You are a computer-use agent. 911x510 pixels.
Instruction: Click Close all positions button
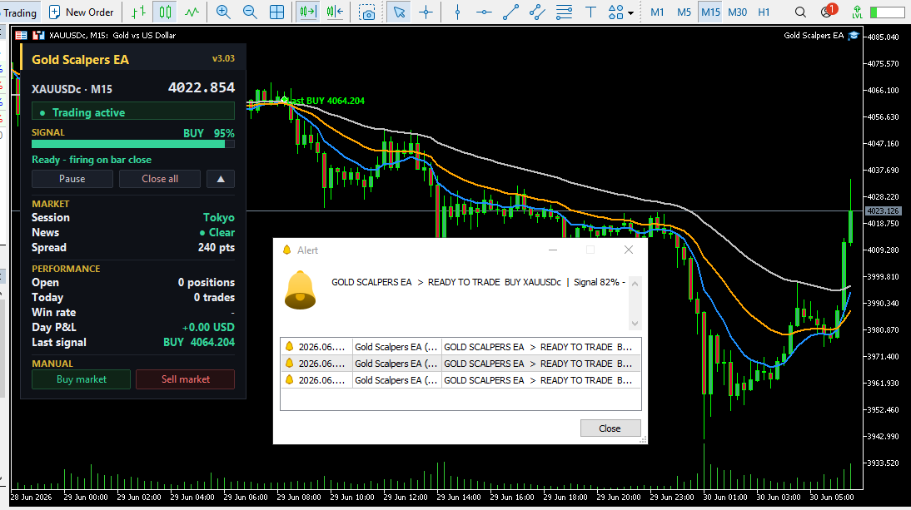(x=160, y=179)
